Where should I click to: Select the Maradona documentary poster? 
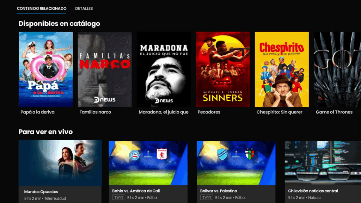coord(164,69)
